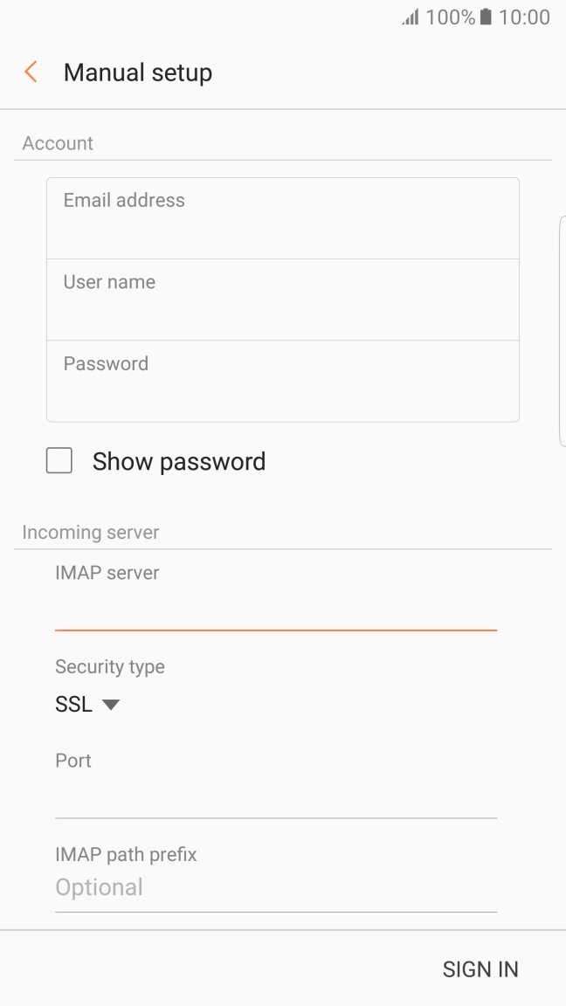Tap the IMAP path prefix Optional field

pos(275,886)
